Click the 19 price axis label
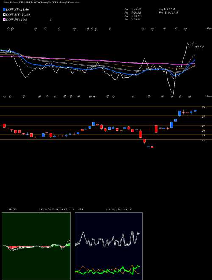The image size is (212, 280). click(203, 135)
